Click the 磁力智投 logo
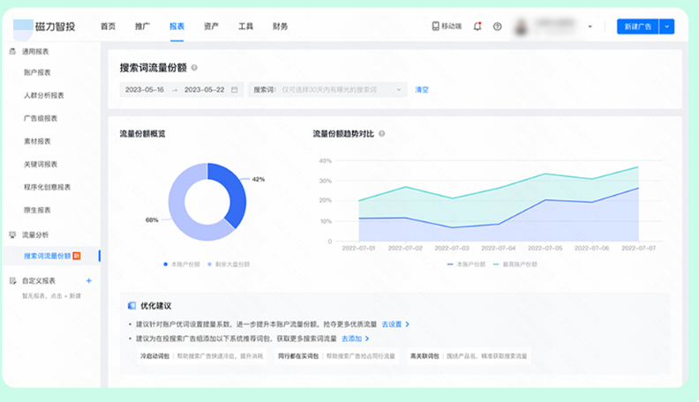Viewport: 699px width, 402px height. click(44, 26)
